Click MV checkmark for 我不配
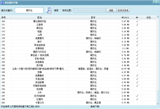The width and height of the screenshot is (160, 109). point(137,65)
